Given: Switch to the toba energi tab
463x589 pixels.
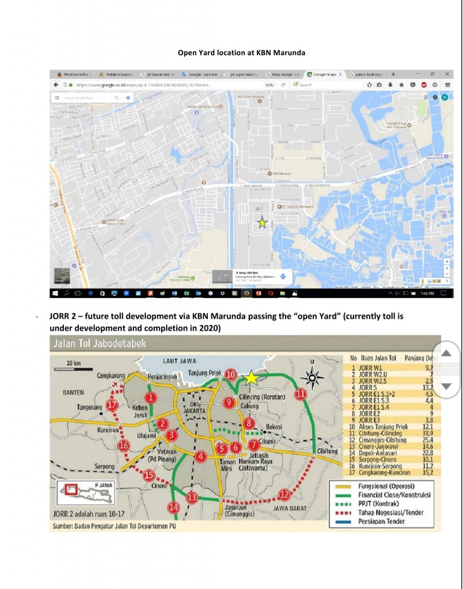Looking at the screenshot, I should click(282, 74).
